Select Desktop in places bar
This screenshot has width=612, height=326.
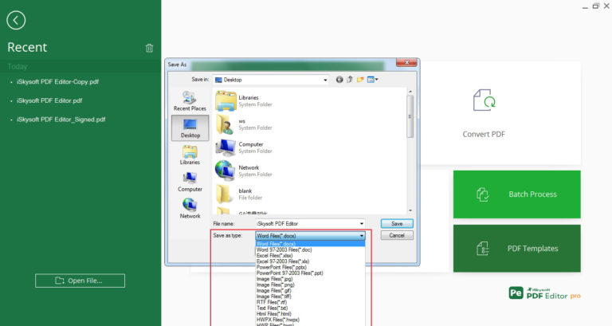point(190,128)
